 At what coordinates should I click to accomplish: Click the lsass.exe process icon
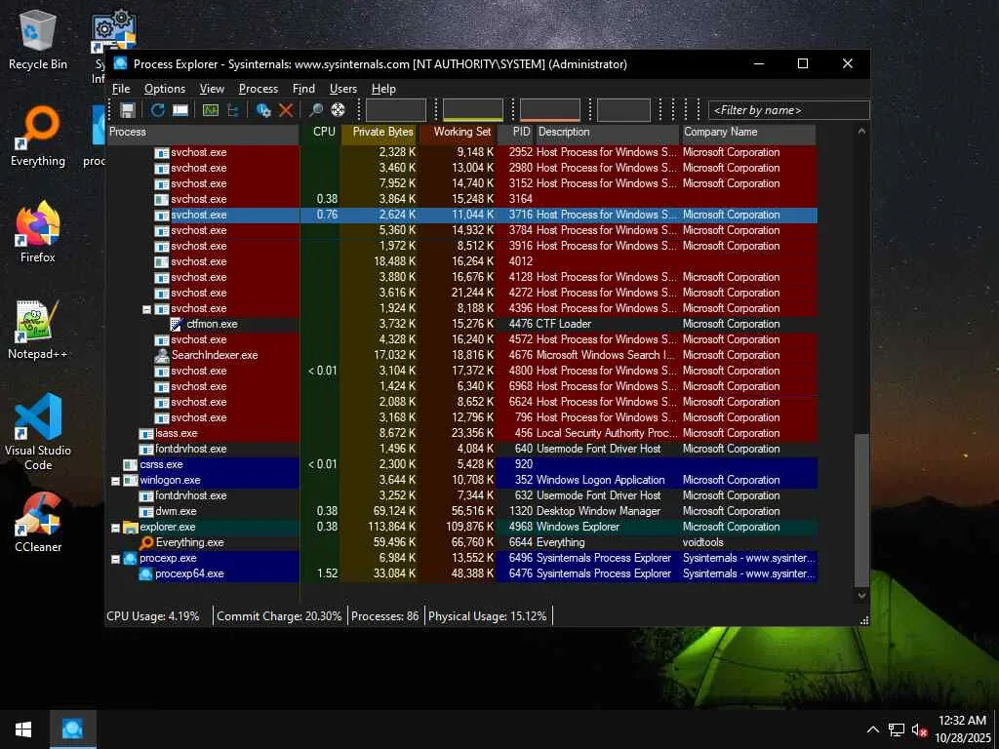click(146, 434)
